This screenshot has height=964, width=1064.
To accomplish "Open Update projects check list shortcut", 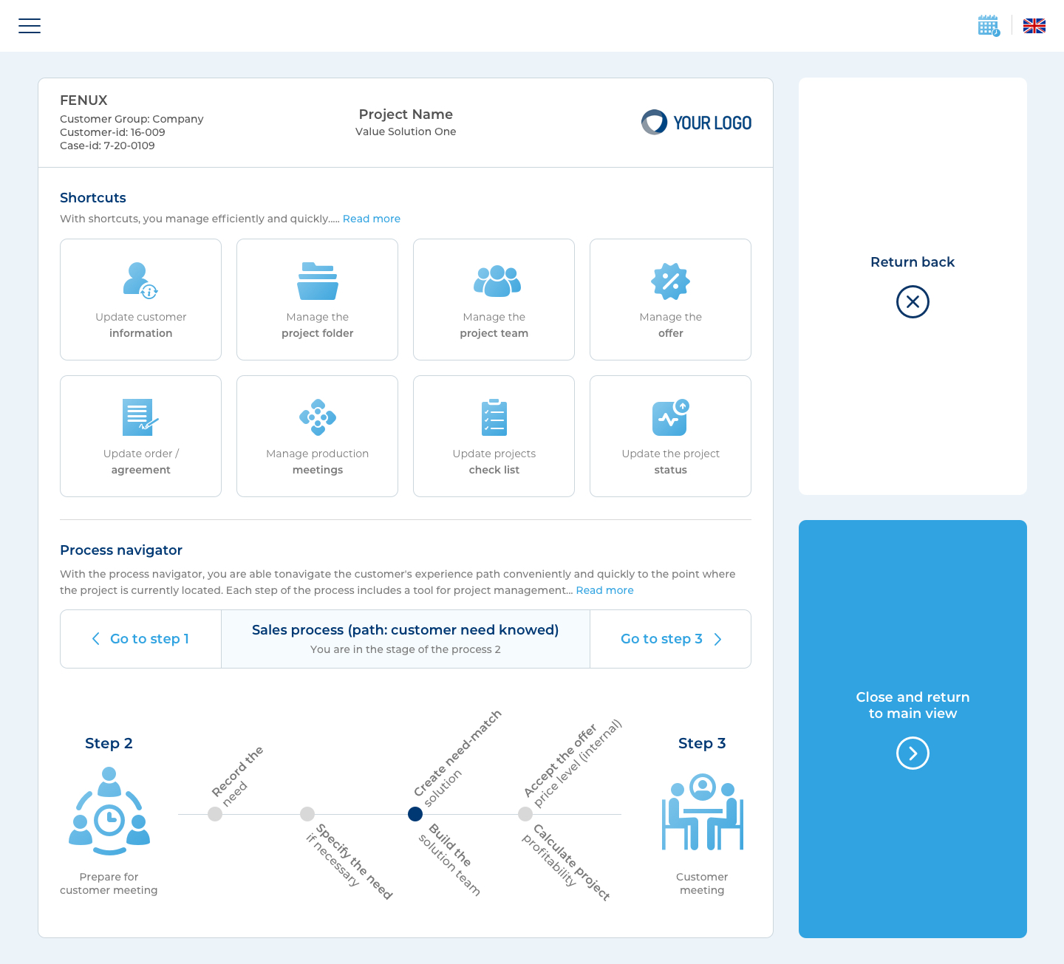I will pyautogui.click(x=494, y=436).
